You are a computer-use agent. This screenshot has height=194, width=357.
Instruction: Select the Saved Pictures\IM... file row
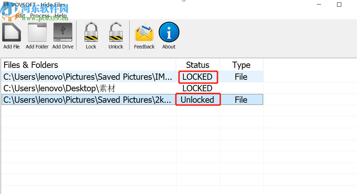point(88,77)
